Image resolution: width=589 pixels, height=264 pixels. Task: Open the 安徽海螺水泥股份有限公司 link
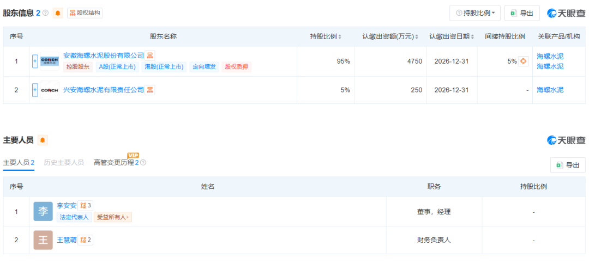pos(104,56)
